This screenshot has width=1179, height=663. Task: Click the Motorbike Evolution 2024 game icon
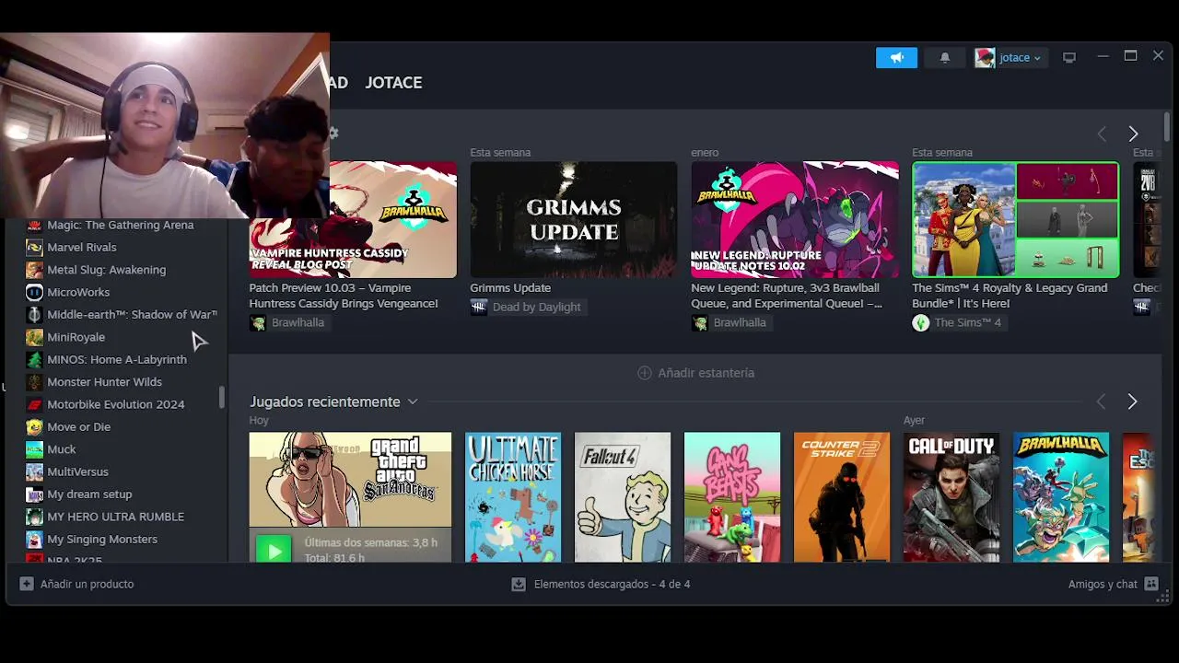[x=34, y=404]
